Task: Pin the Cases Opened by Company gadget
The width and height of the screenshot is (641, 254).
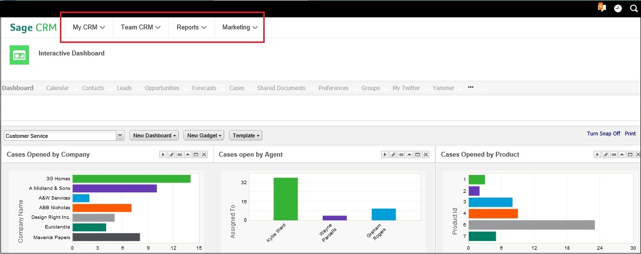Action: 179,155
